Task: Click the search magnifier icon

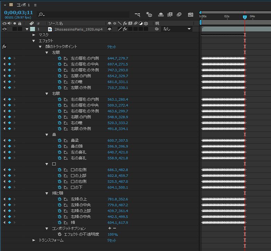Action: [x=42, y=15]
